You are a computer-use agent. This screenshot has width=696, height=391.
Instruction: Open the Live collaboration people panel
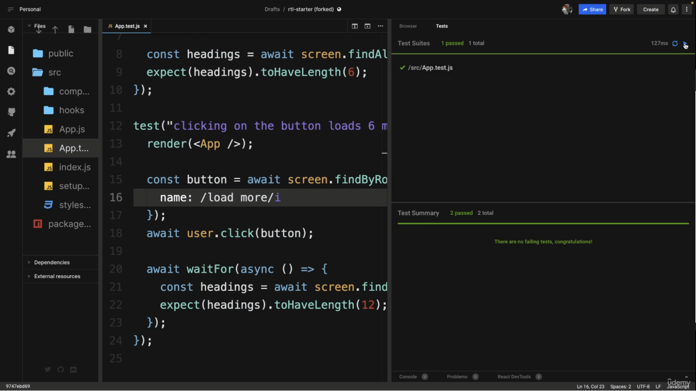tap(11, 154)
